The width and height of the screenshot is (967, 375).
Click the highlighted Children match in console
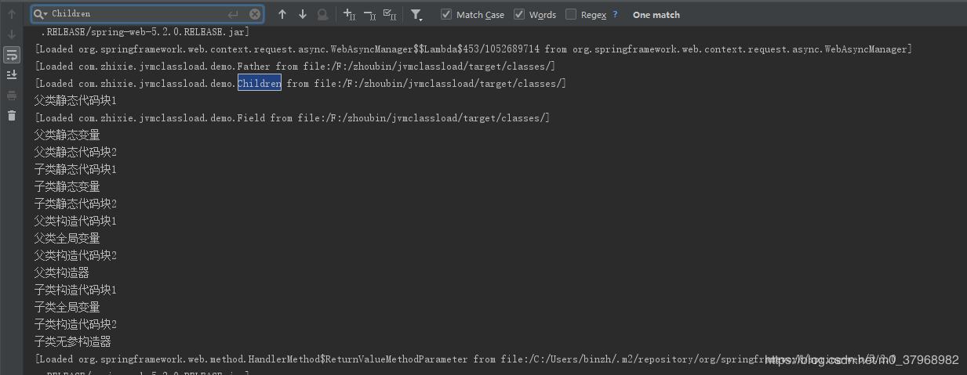(x=260, y=83)
